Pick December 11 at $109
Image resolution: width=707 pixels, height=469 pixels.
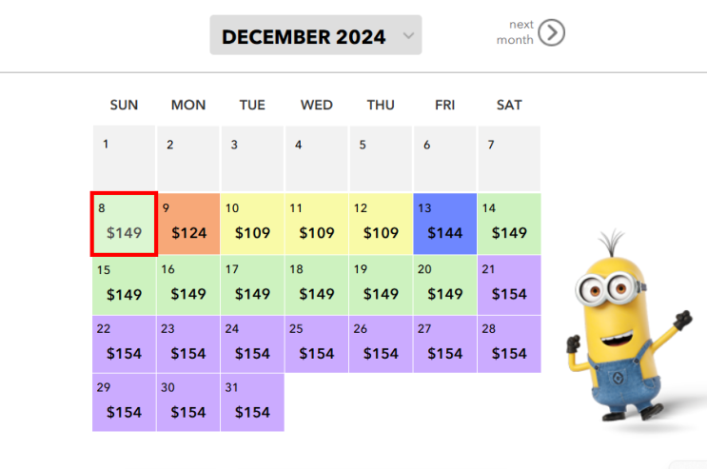point(317,225)
